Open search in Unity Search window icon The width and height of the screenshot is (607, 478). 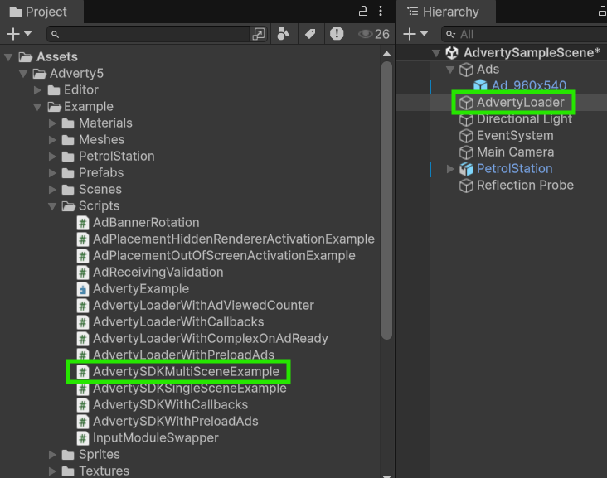[x=259, y=34]
